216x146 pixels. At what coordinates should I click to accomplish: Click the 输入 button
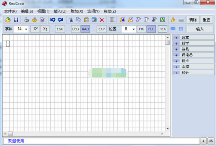[x=200, y=29]
